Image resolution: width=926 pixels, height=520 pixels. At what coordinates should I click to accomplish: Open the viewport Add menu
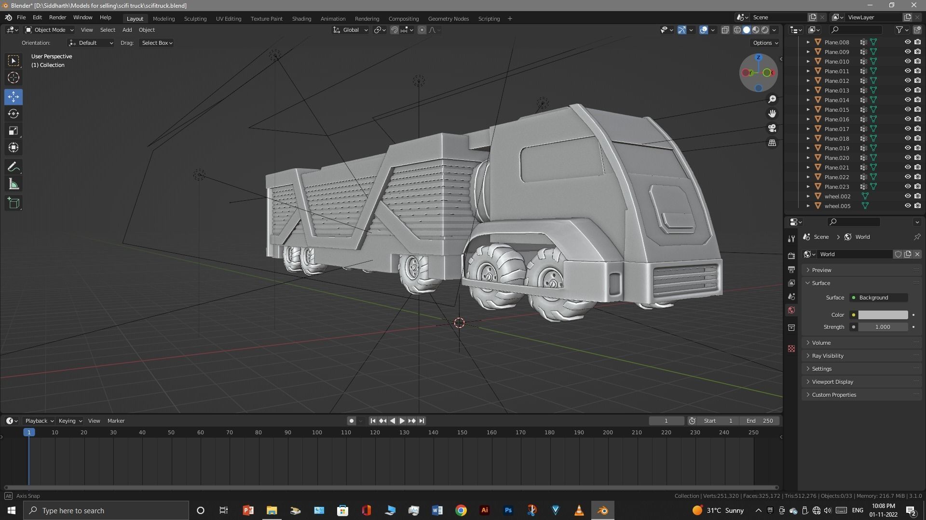tap(127, 30)
